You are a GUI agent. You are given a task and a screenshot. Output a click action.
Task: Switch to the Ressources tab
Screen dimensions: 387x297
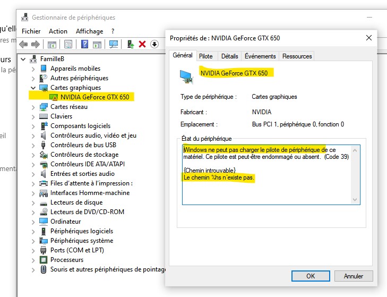[x=297, y=56]
